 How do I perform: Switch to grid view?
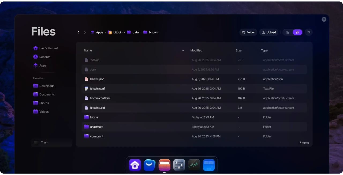pyautogui.click(x=288, y=32)
